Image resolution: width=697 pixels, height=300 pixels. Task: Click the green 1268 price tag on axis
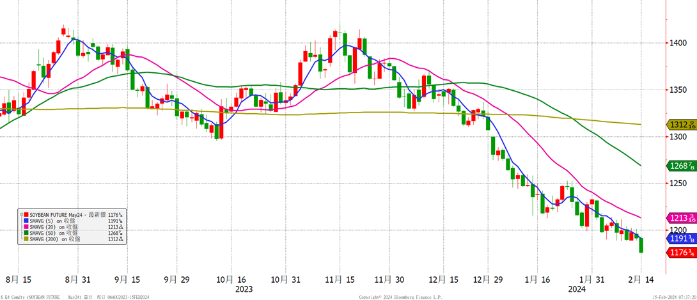[x=681, y=166]
